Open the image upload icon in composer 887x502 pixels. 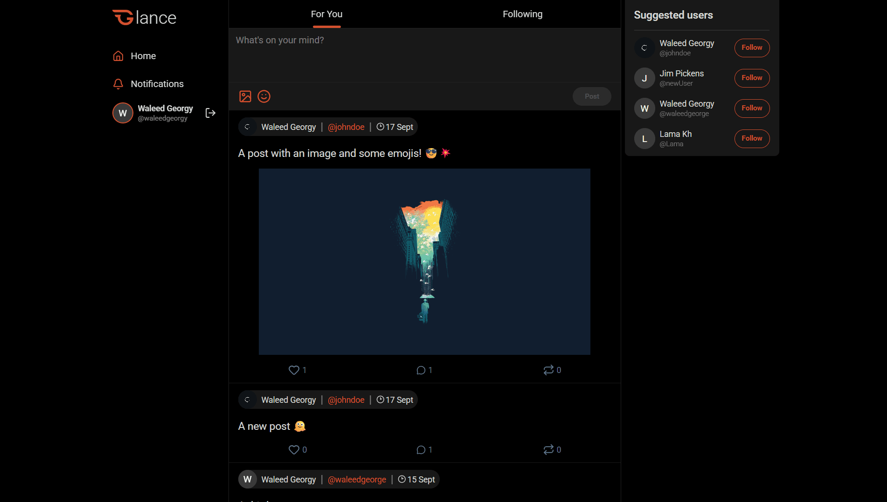pos(245,96)
